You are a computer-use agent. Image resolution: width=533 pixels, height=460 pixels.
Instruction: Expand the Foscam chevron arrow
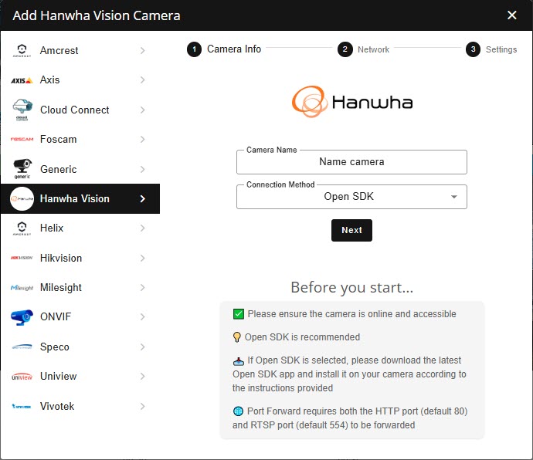coord(143,139)
